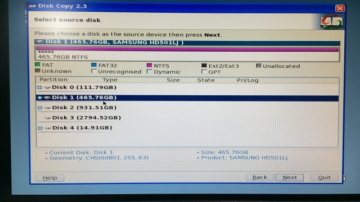The height and width of the screenshot is (202, 360).
Task: Click the gray Unallocated legend swatch
Action: tap(259, 66)
